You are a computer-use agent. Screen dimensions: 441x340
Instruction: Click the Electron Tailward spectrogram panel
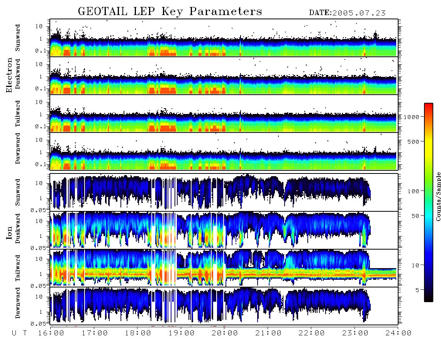pyautogui.click(x=224, y=114)
